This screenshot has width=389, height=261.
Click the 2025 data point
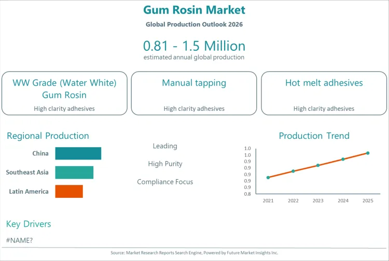[x=368, y=153]
